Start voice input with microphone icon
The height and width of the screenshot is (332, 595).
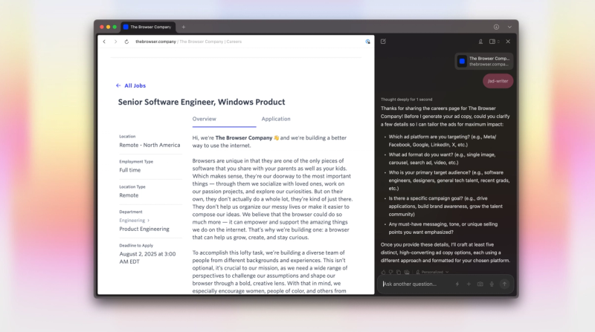coord(492,284)
